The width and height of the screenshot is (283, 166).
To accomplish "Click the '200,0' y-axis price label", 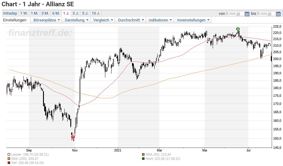I will click(277, 59).
